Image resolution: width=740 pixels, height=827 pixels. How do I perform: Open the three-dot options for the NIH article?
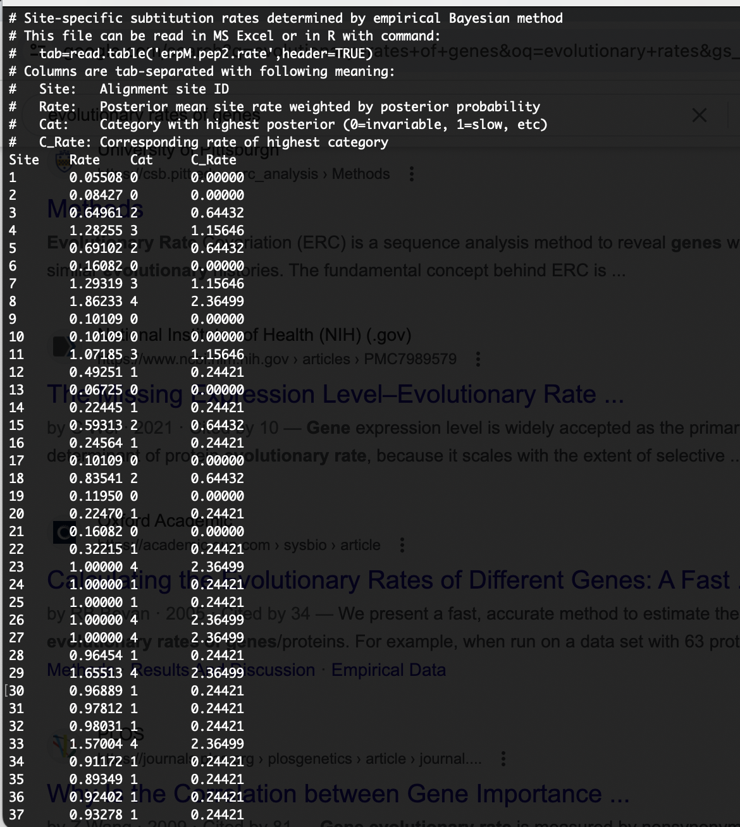[x=478, y=359]
